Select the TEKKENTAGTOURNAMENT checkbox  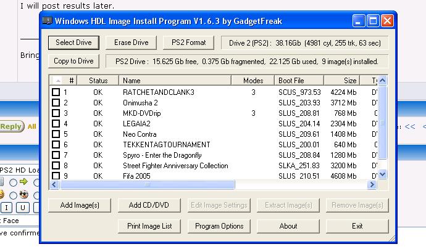point(56,145)
